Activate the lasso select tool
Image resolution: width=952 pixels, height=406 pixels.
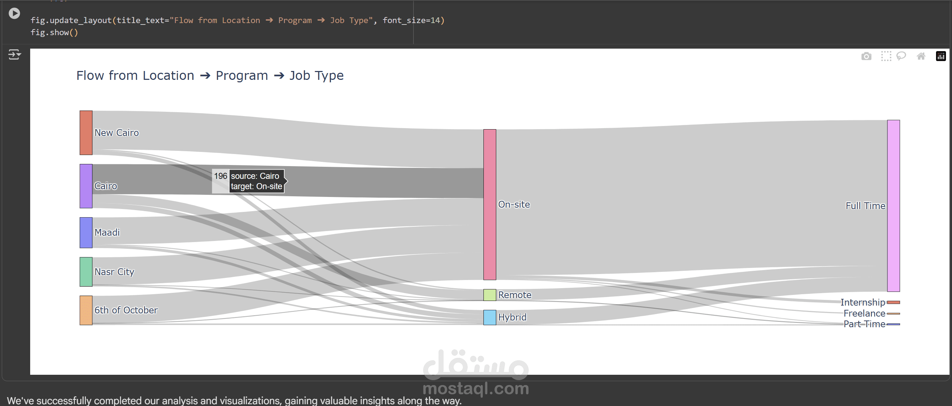tap(901, 56)
